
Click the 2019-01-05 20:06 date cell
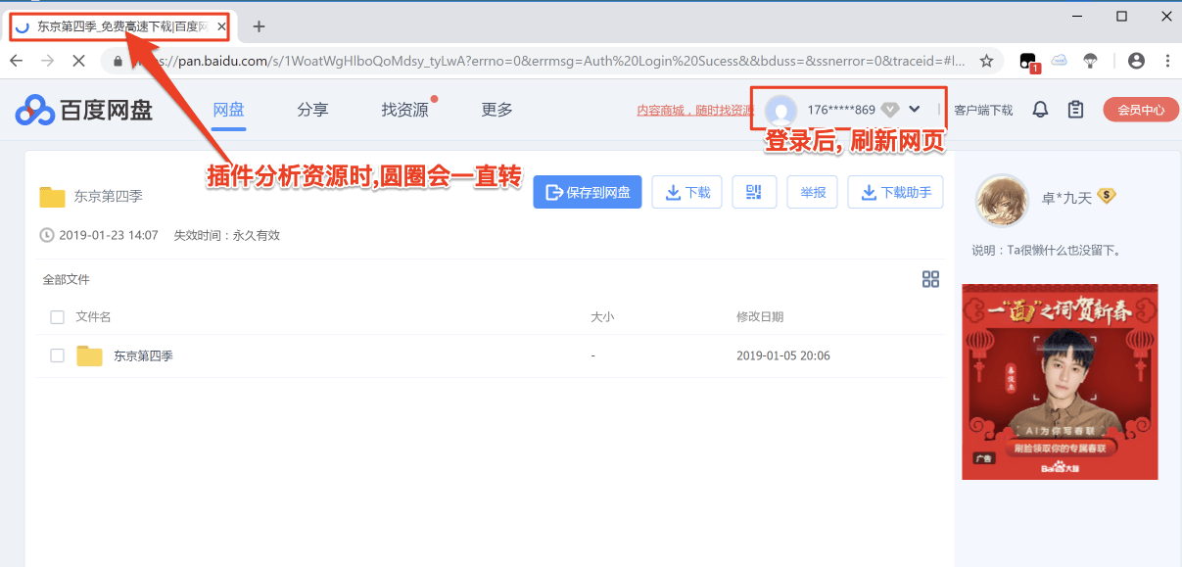[783, 355]
